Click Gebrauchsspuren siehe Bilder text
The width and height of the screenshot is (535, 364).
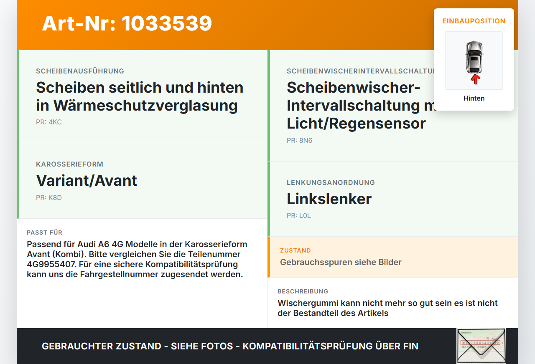[x=341, y=262]
